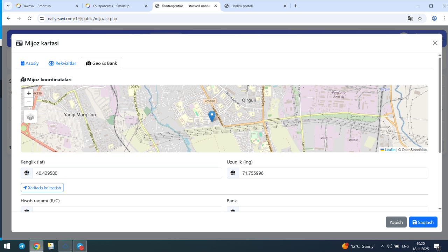Reload the page in Chrome

[29, 19]
